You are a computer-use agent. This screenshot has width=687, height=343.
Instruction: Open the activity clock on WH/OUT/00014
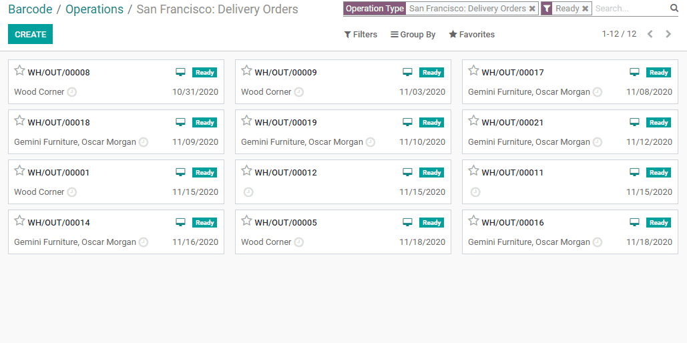click(144, 242)
